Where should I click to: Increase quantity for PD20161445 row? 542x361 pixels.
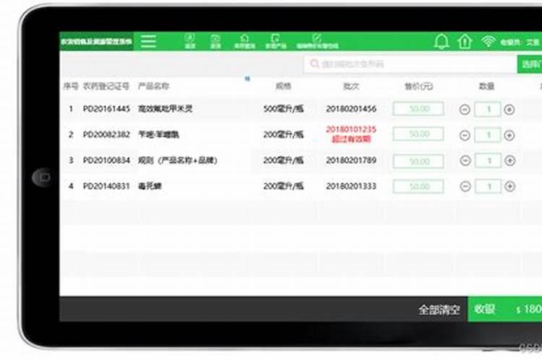(509, 110)
